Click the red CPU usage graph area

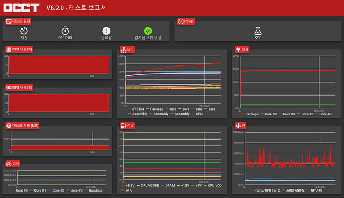tap(59, 64)
